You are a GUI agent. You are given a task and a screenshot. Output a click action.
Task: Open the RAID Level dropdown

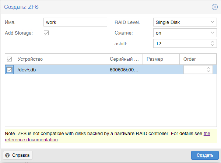pyautogui.click(x=213, y=22)
